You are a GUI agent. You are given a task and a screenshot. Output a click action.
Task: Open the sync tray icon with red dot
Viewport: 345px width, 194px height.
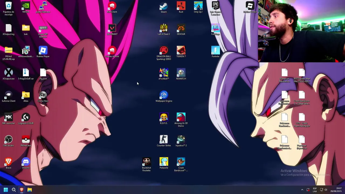point(308,190)
